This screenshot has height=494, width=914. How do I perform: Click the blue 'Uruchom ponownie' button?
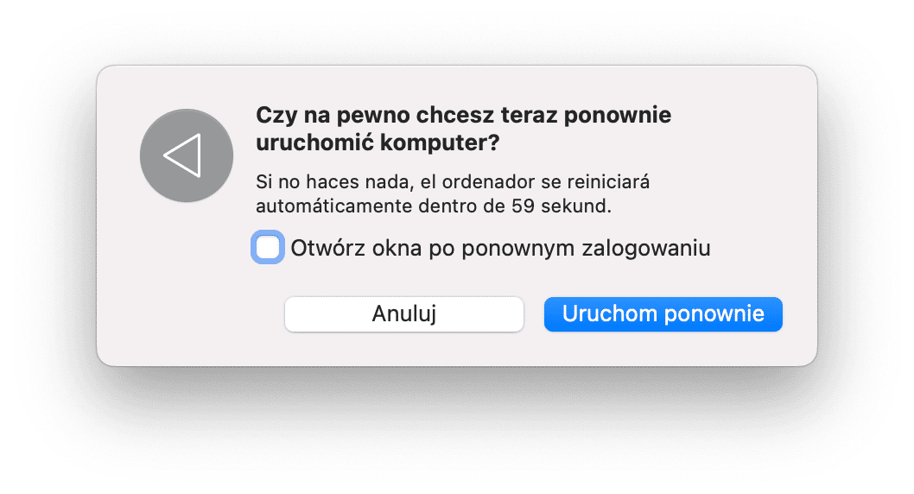tap(663, 314)
